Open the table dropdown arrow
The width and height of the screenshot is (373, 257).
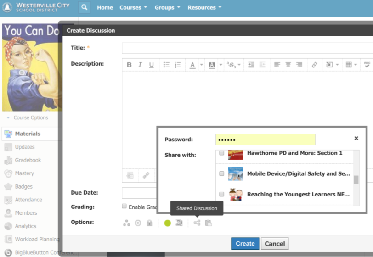point(356,65)
